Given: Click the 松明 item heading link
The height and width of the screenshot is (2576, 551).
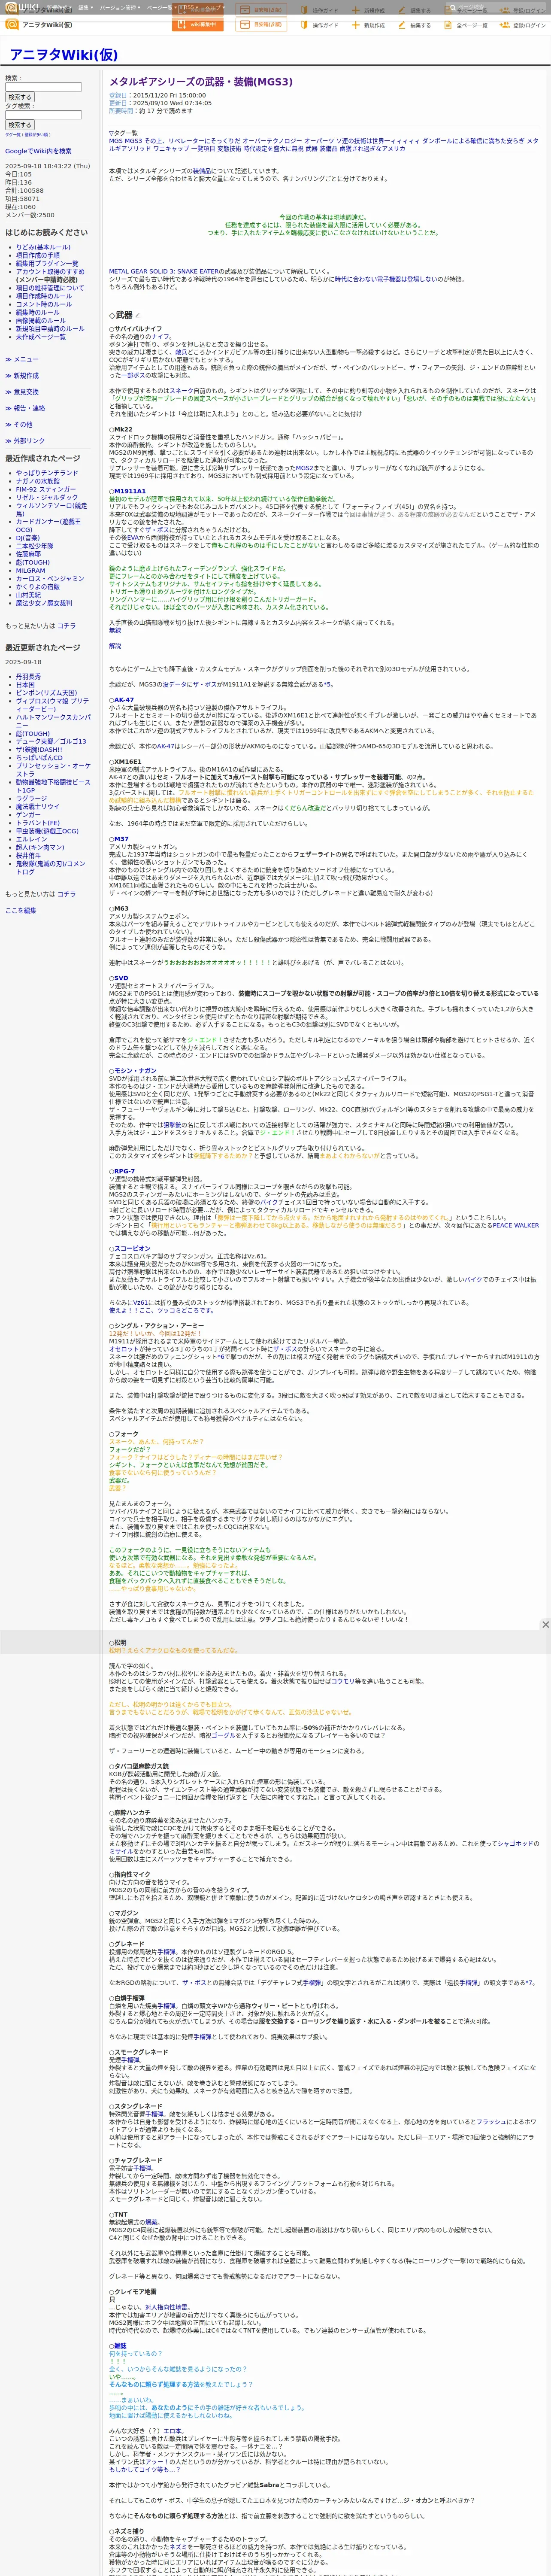Looking at the screenshot, I should click(120, 1642).
